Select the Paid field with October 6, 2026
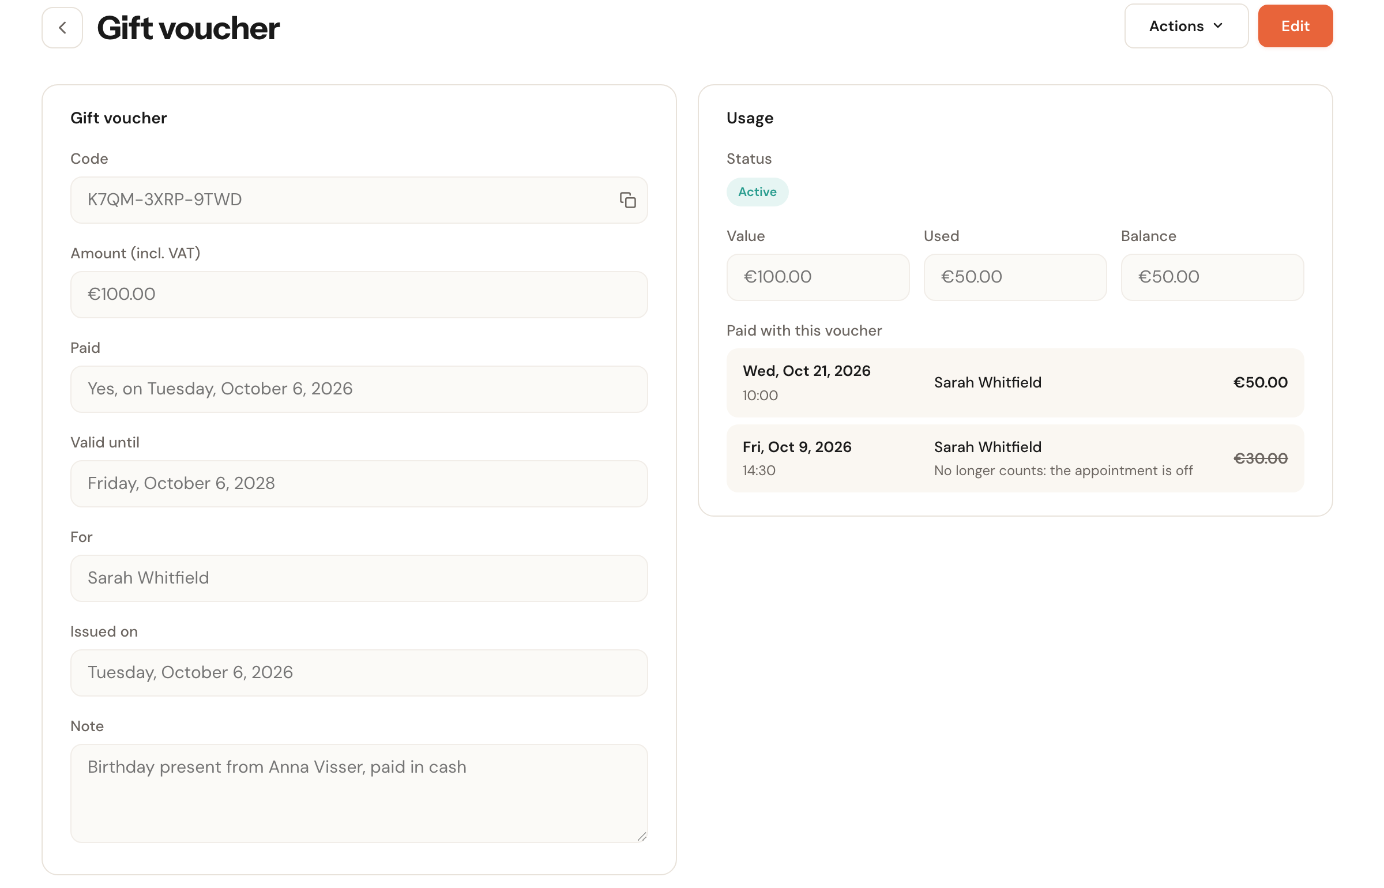The width and height of the screenshot is (1384, 888). (359, 389)
